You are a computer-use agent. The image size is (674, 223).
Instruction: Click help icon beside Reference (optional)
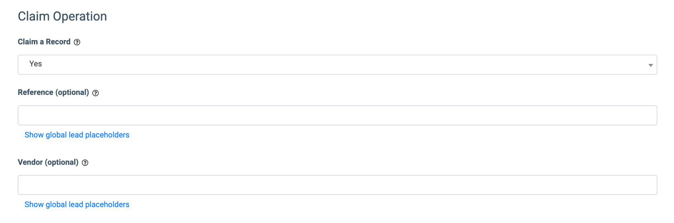click(95, 93)
